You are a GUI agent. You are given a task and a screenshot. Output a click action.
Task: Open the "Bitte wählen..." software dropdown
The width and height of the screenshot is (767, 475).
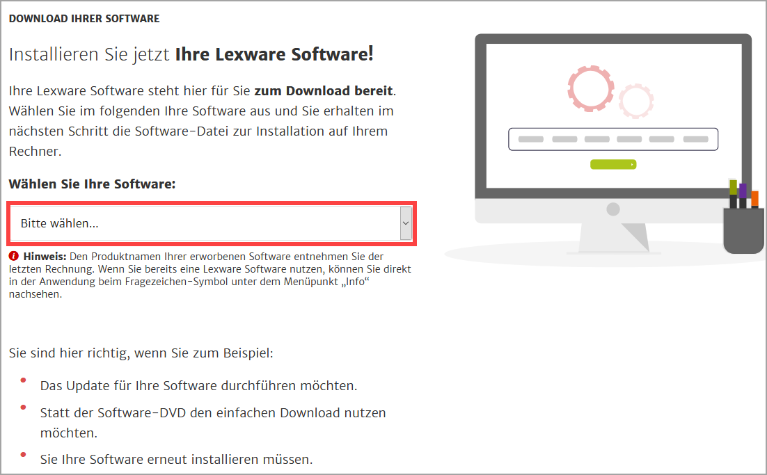[211, 223]
